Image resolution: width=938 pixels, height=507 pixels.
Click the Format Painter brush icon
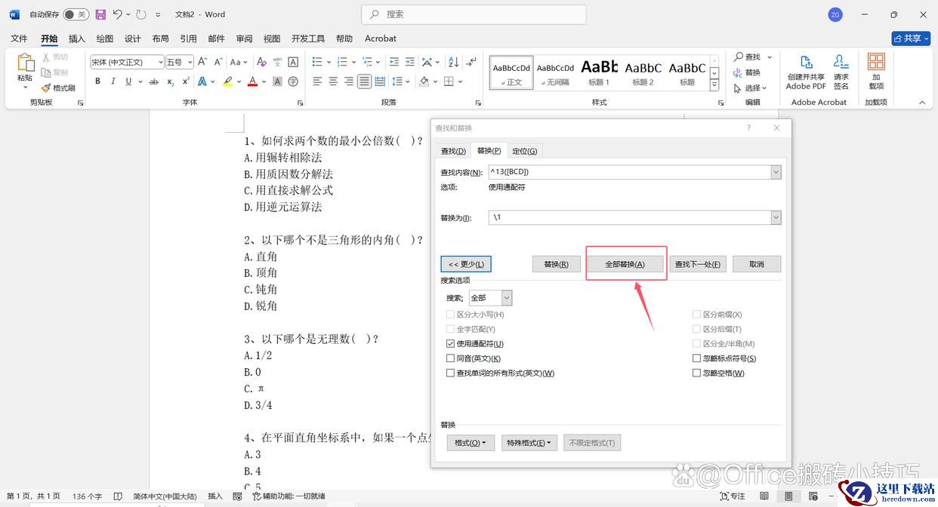click(47, 88)
